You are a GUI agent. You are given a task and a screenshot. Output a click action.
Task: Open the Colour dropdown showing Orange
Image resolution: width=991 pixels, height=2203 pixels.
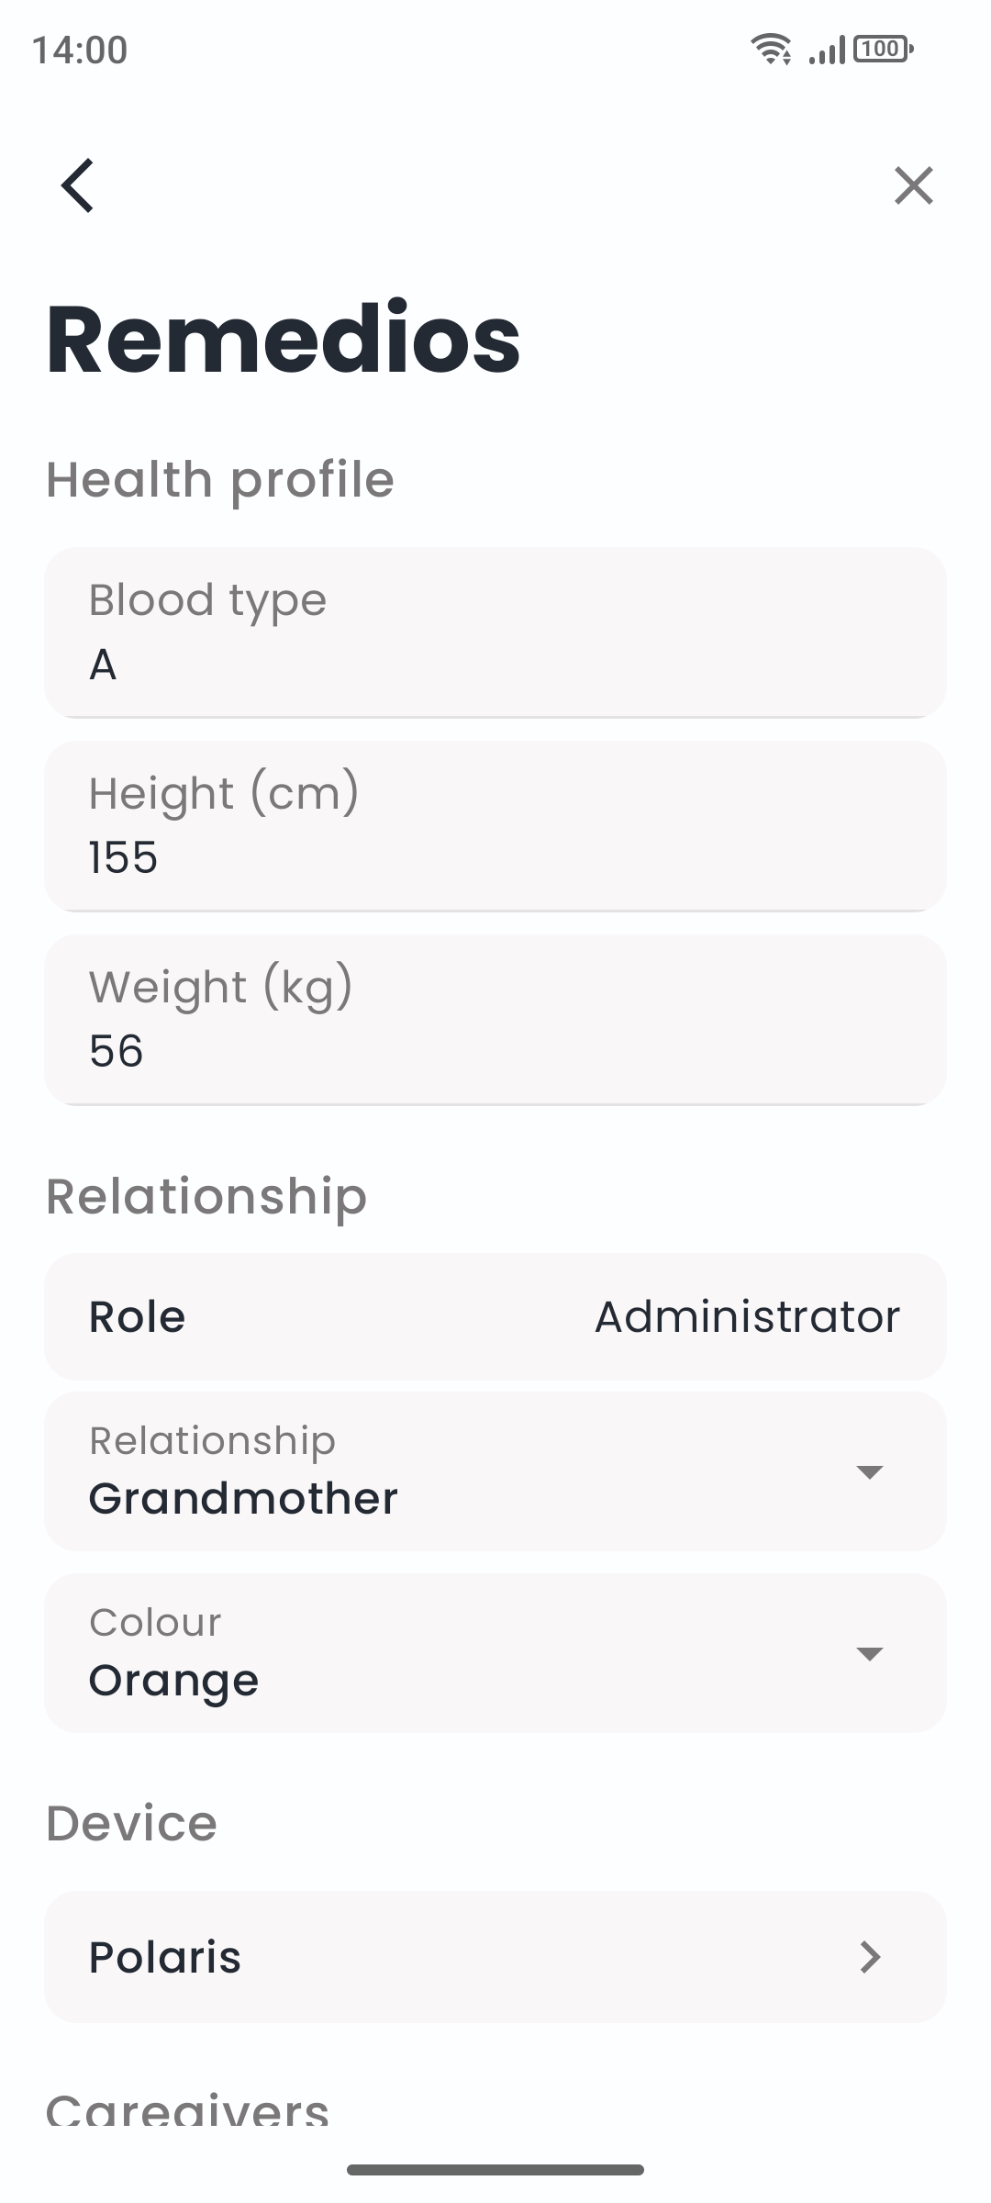(459, 1653)
